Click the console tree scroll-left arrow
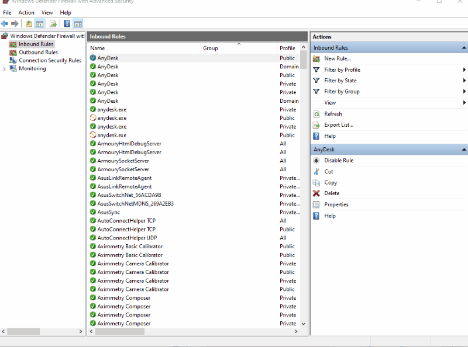 click(4, 331)
